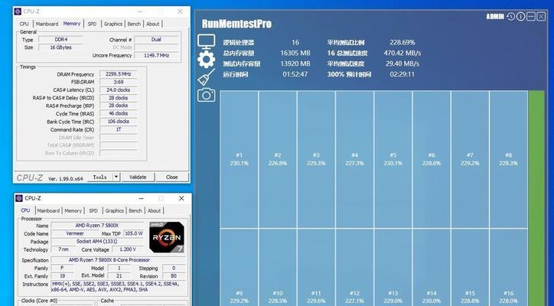Open Bench tab in upper CPU-Z window
Viewport: 554px width, 306px height.
coord(134,24)
